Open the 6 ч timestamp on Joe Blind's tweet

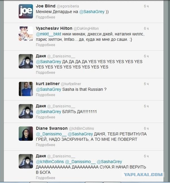click(x=146, y=6)
